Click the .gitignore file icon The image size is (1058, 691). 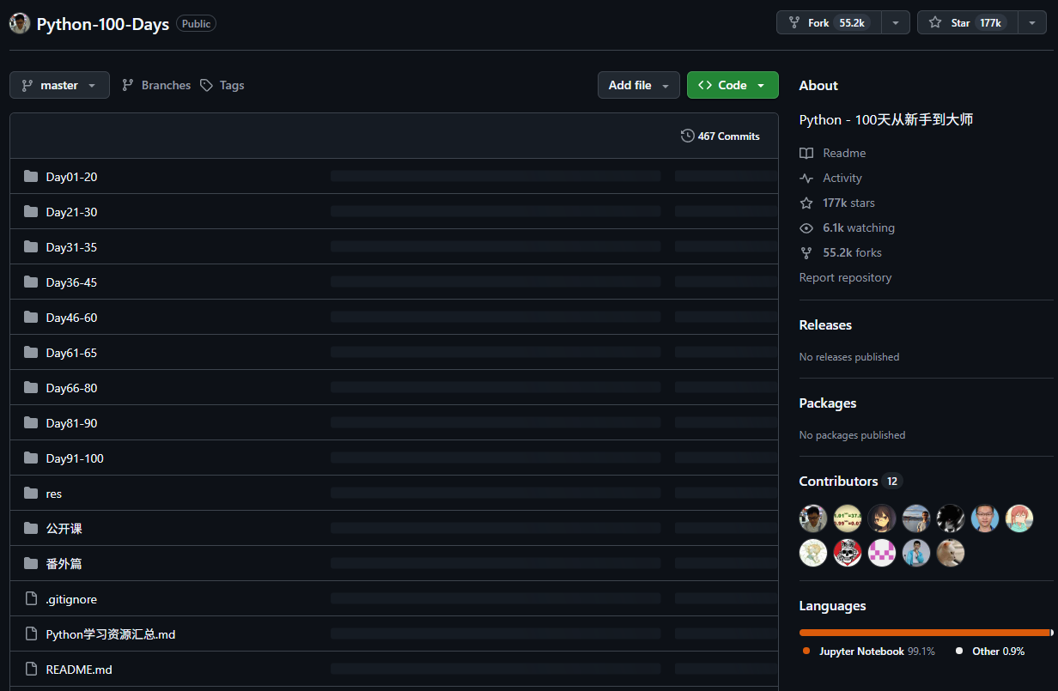(31, 599)
